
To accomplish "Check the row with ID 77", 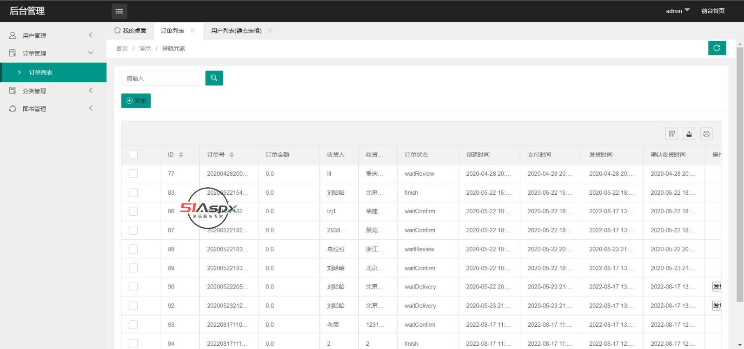I will (133, 173).
